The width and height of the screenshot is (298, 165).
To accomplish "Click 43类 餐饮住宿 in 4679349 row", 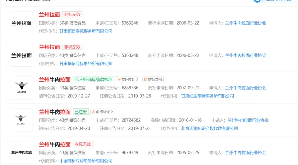I will tap(73, 153).
